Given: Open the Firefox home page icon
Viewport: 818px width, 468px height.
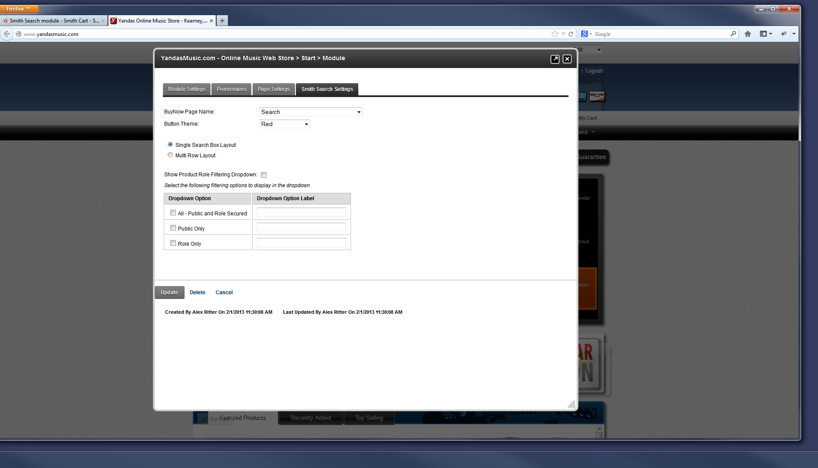Looking at the screenshot, I should click(748, 34).
